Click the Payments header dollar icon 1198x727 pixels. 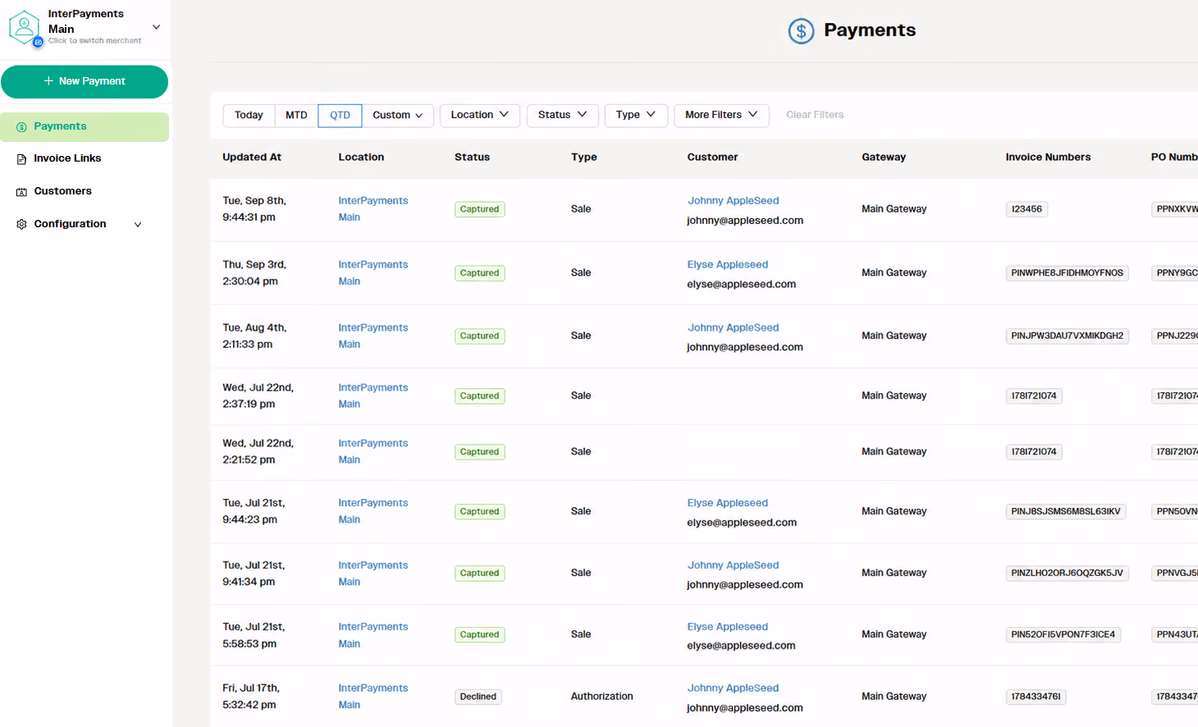pos(801,31)
